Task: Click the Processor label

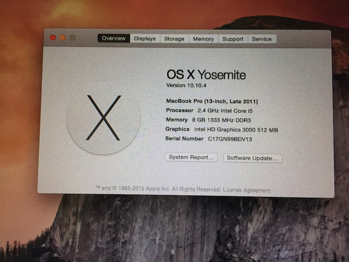Action: point(180,110)
